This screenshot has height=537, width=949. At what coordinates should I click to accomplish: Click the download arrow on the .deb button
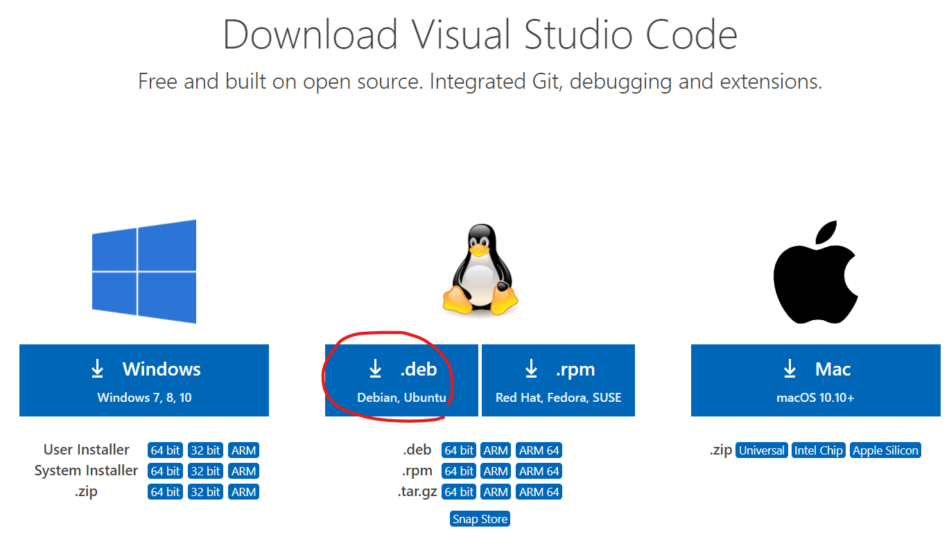375,369
